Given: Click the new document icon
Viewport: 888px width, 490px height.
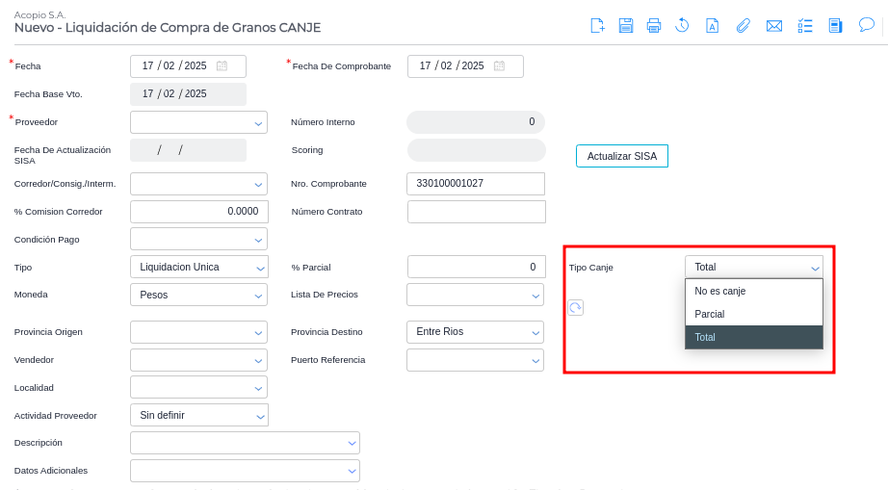Looking at the screenshot, I should (x=597, y=26).
